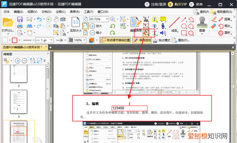Open the line width 1 pt dropdown

[51, 40]
